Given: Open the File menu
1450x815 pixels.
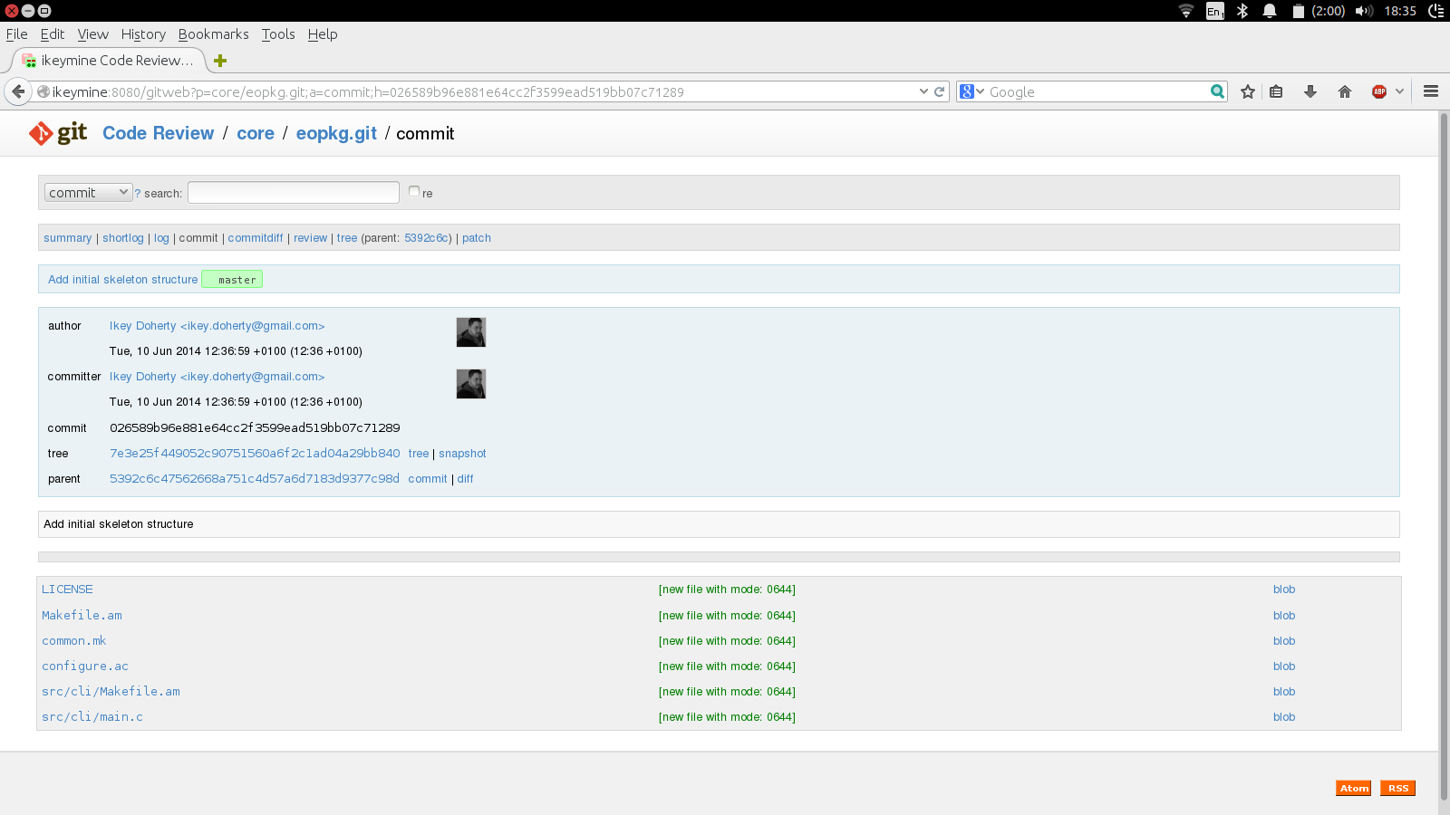Looking at the screenshot, I should pyautogui.click(x=16, y=34).
